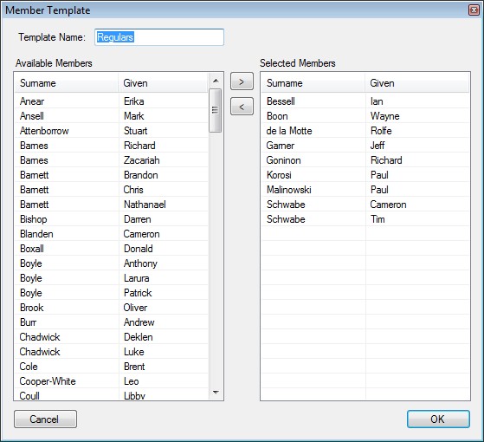Select Anear Erika in Available Members
This screenshot has width=484, height=442.
coord(111,101)
